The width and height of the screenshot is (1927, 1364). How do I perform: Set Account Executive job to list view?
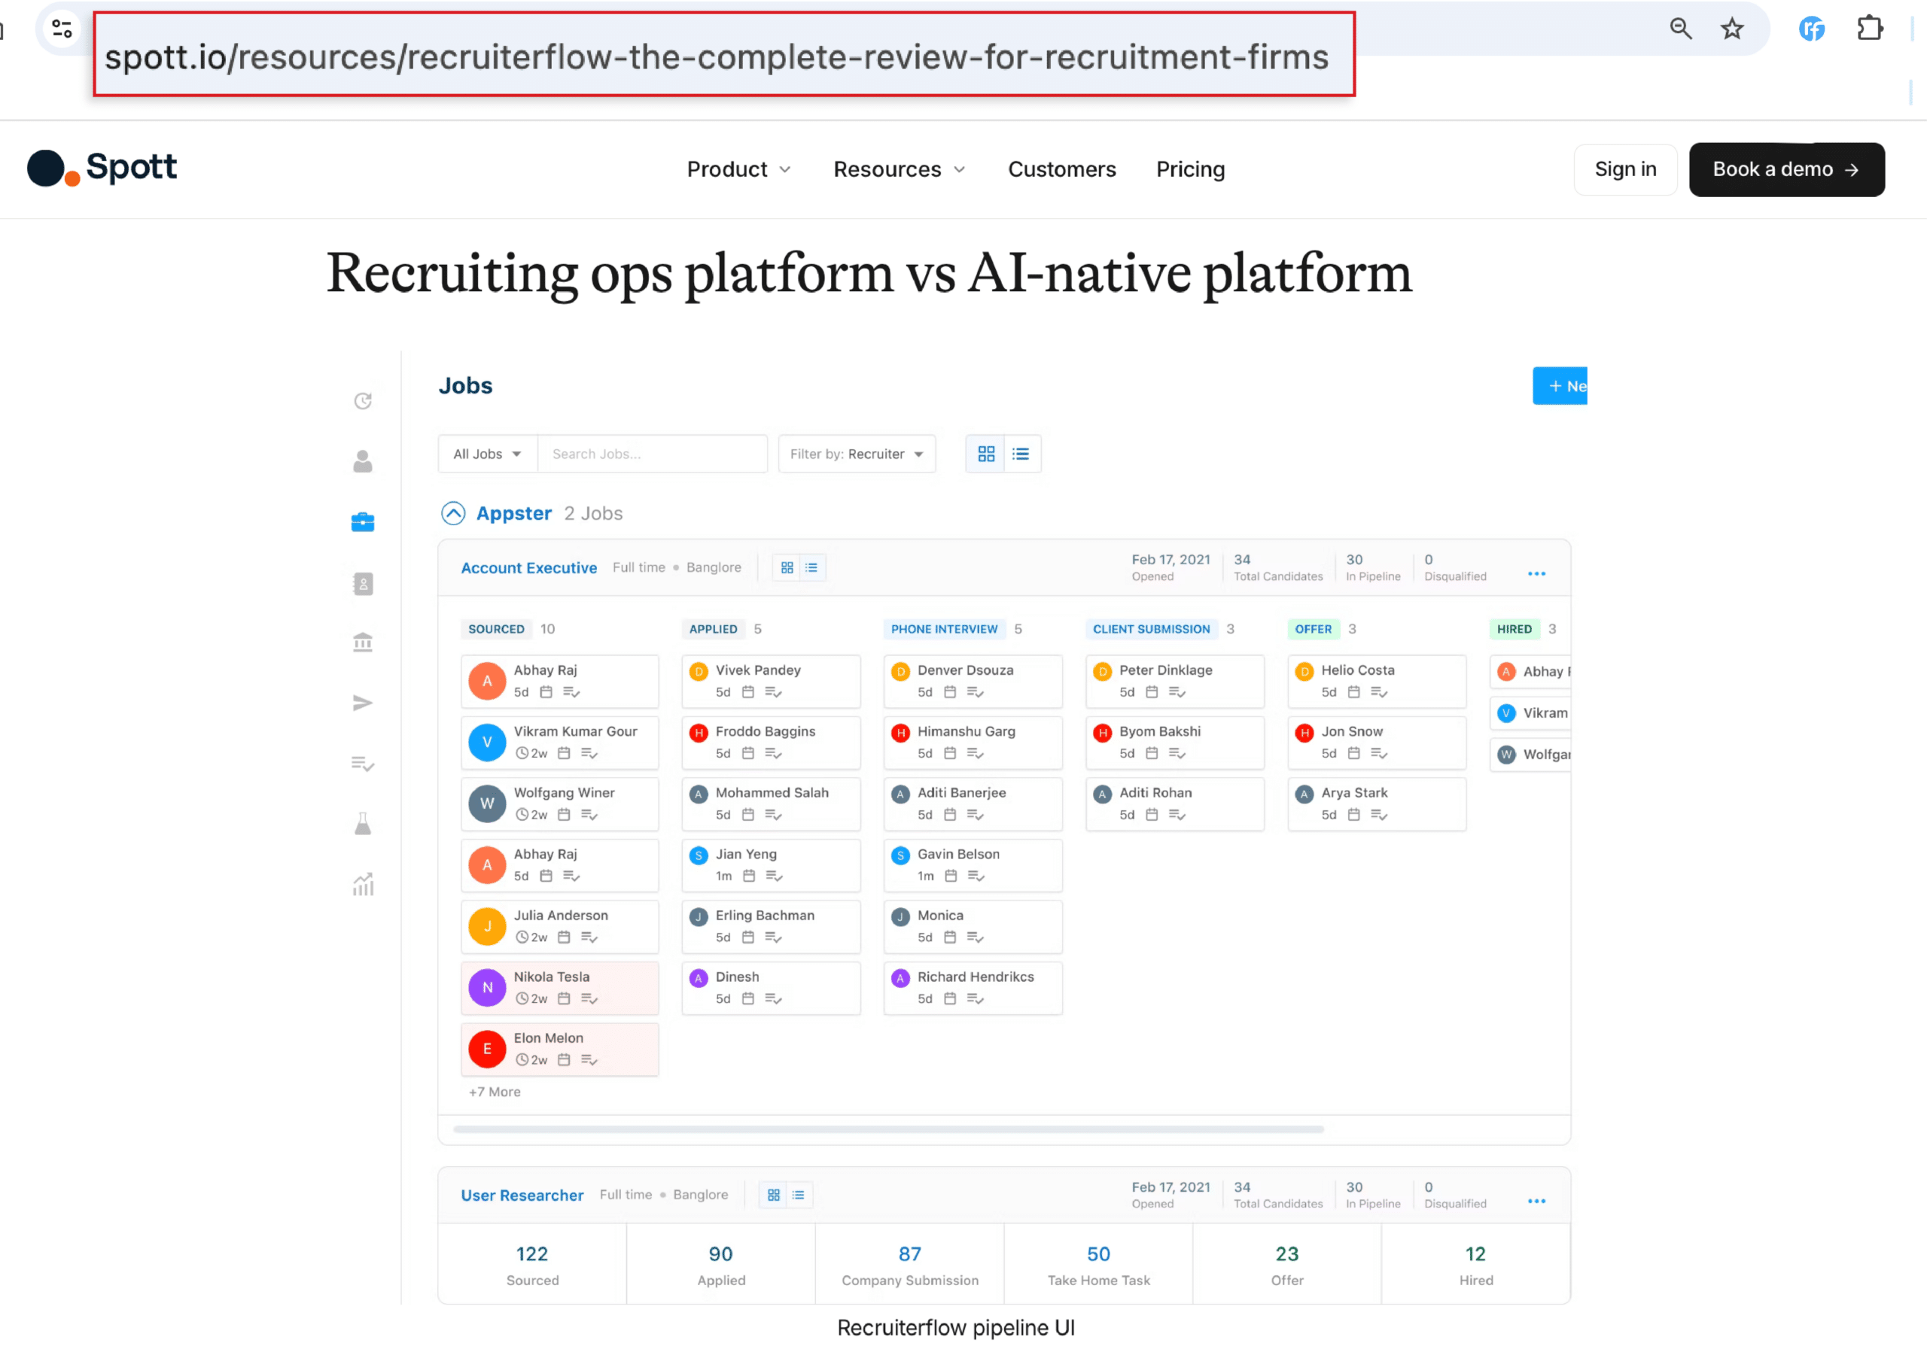(x=811, y=568)
